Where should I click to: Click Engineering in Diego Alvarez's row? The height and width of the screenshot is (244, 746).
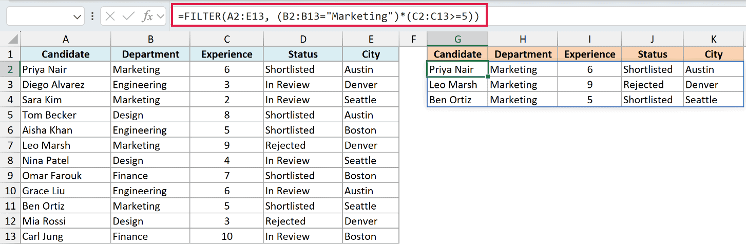click(150, 84)
